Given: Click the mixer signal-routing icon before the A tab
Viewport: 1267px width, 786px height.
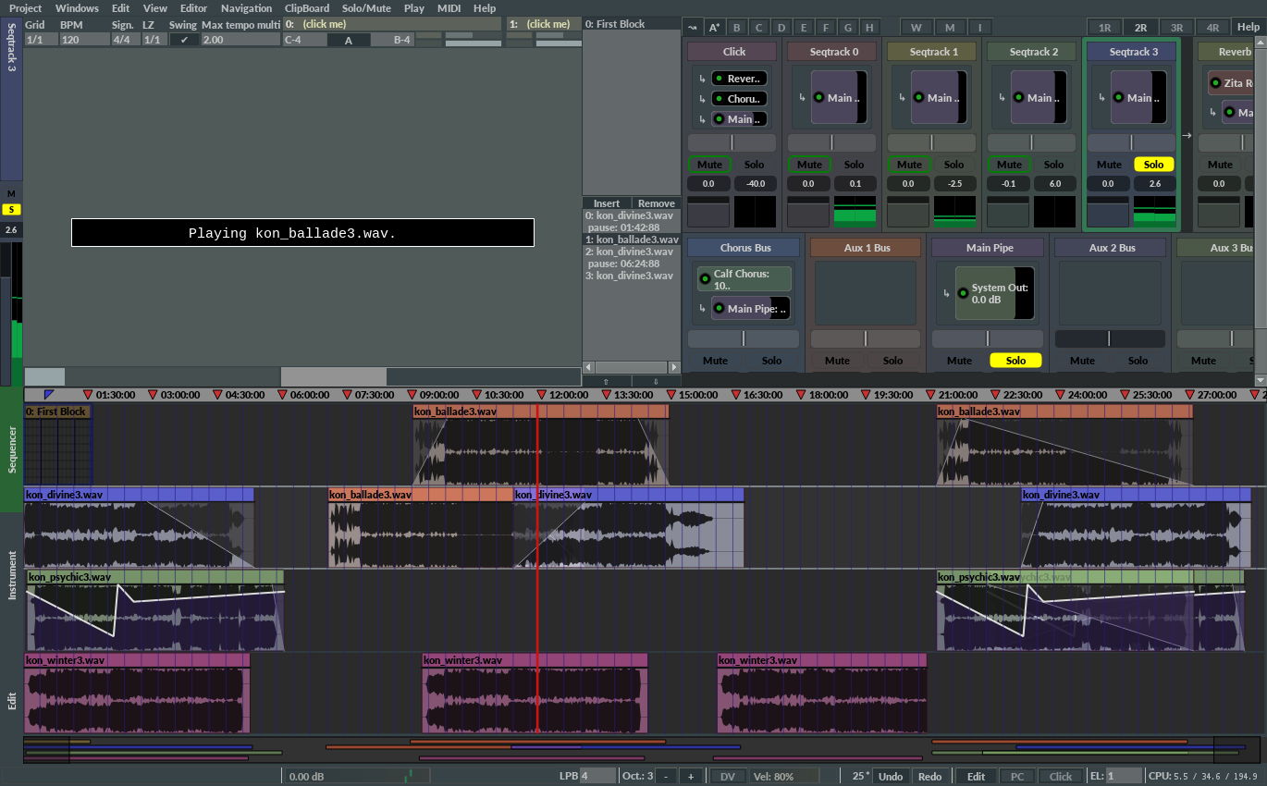Looking at the screenshot, I should pos(693,28).
